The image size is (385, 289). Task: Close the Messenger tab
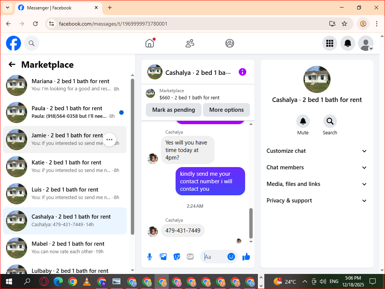coord(96,8)
